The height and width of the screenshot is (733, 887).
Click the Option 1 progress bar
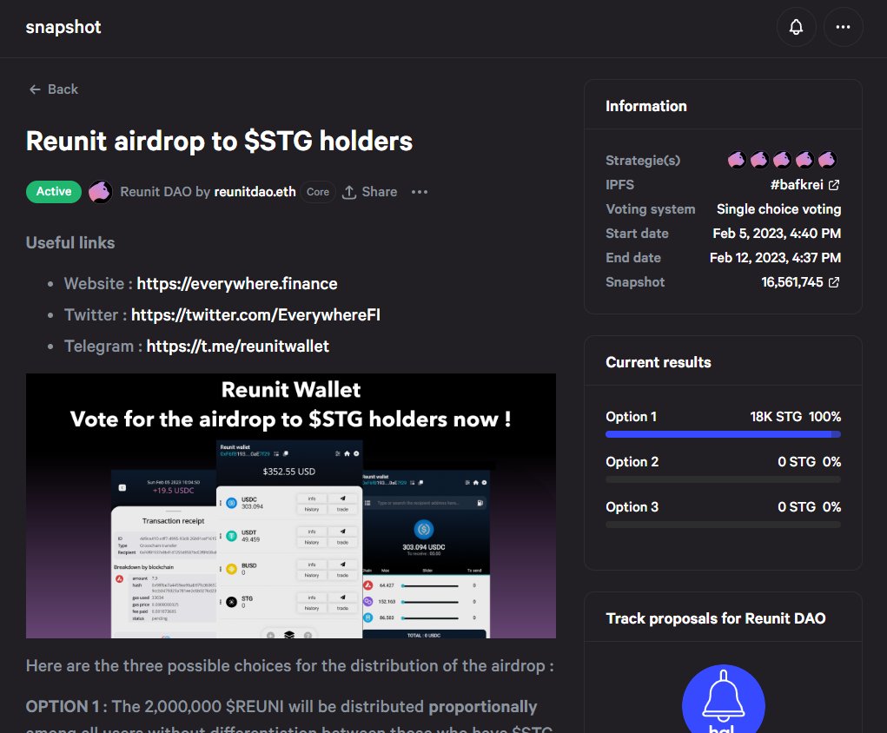tap(722, 433)
